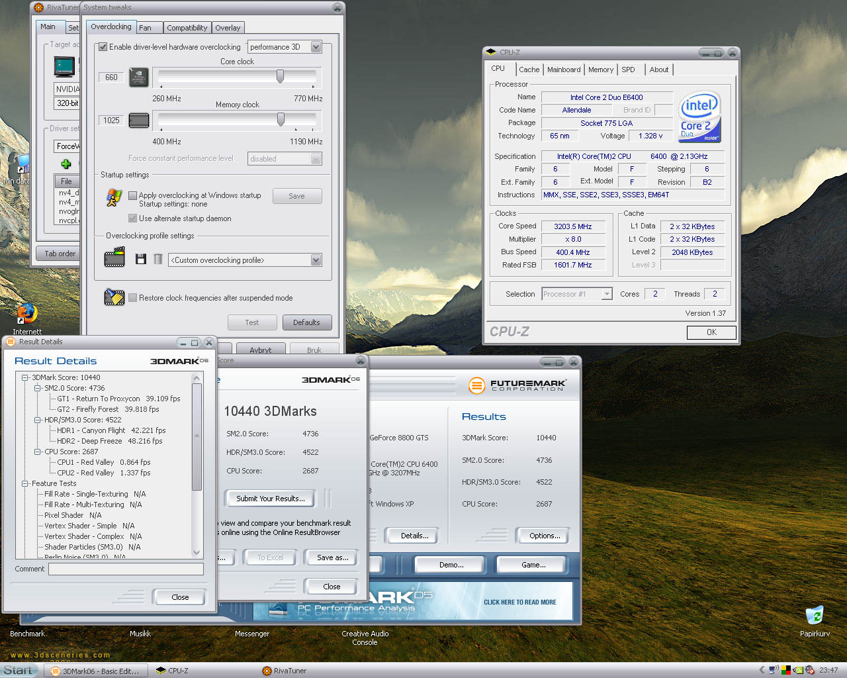Click the monitor icon in RivaTuner Main tab
This screenshot has width=847, height=678.
click(65, 68)
